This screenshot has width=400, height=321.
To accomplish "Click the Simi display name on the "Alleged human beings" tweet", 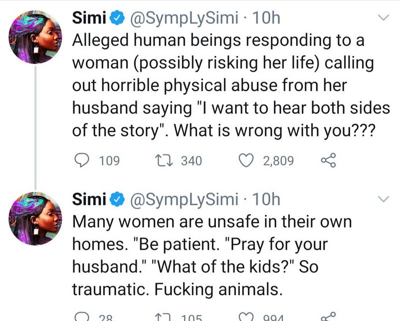I will pyautogui.click(x=90, y=19).
